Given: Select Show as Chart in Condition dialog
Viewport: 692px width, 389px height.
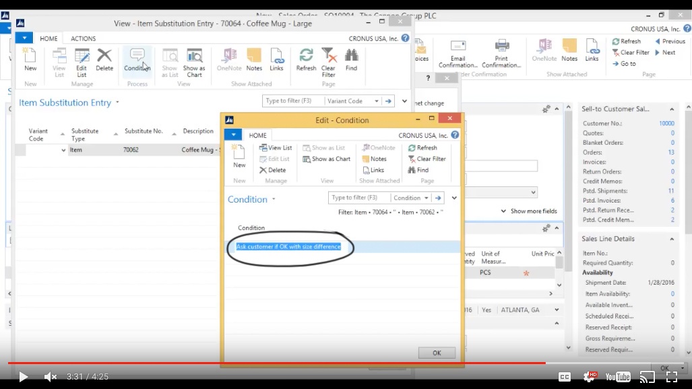Looking at the screenshot, I should [x=327, y=159].
